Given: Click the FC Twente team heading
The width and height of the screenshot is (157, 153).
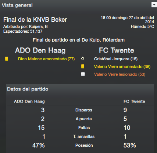Looking at the screenshot, I should click(x=117, y=50).
